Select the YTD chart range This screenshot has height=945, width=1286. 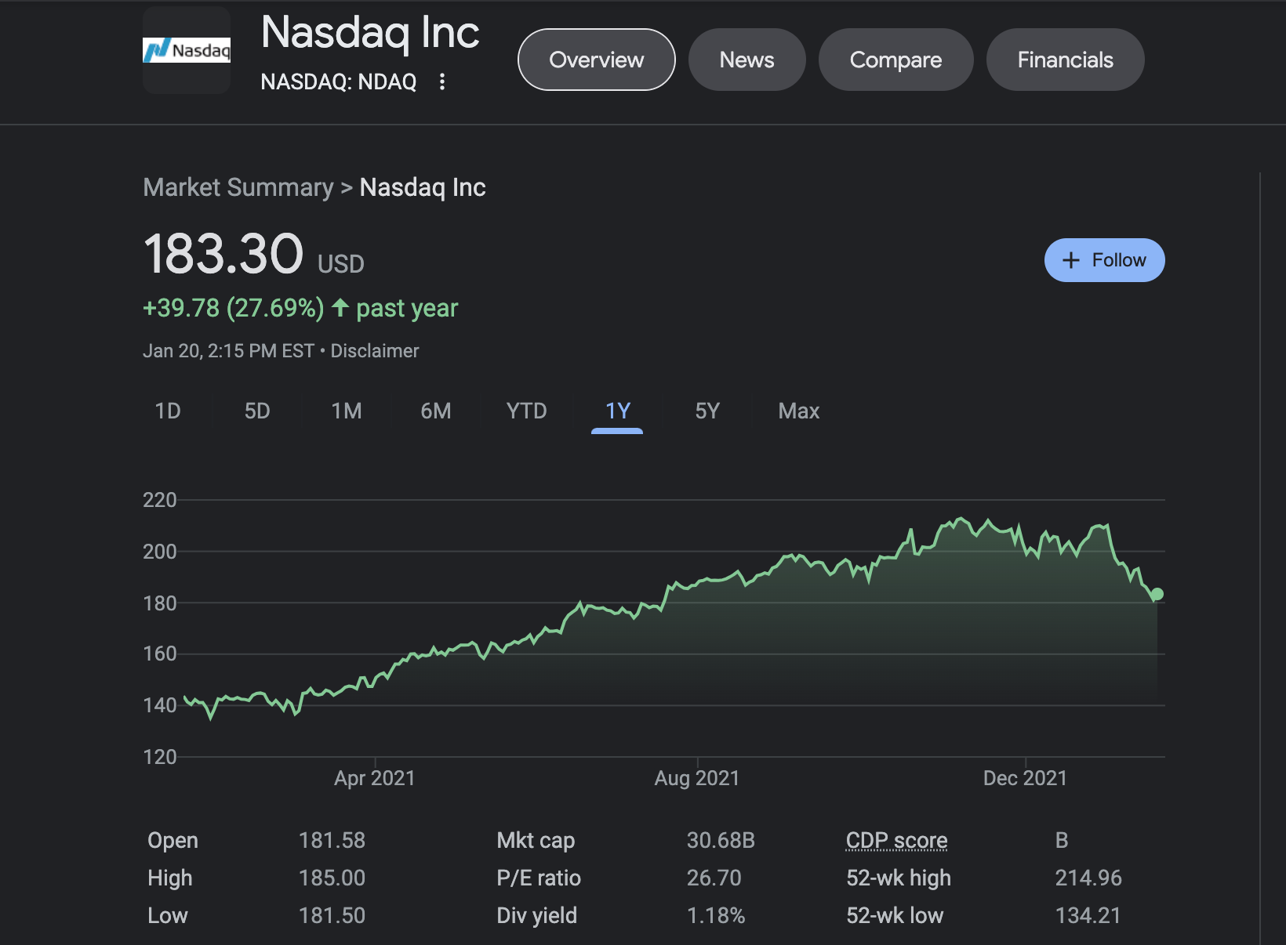(x=526, y=411)
